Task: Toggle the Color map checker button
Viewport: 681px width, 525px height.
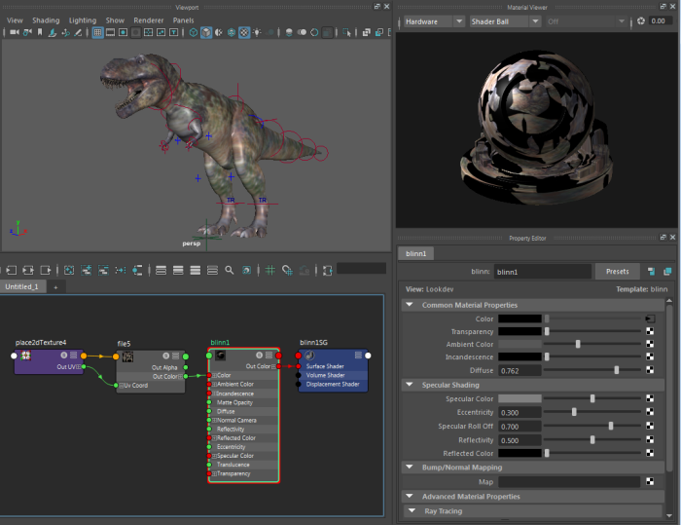Action: [x=650, y=319]
